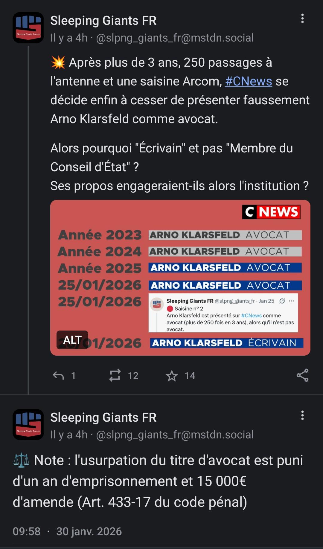Screen dimensions: 323x549
Task: Tap second post's @slpng_giants_fr@mstdn.social handle
Action: click(x=175, y=435)
